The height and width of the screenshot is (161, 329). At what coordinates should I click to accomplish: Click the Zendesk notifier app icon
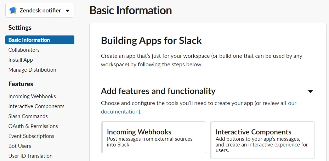pyautogui.click(x=13, y=11)
